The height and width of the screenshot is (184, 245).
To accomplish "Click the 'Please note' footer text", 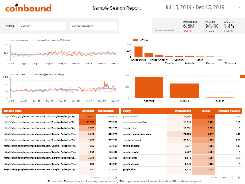I will click(125, 182).
